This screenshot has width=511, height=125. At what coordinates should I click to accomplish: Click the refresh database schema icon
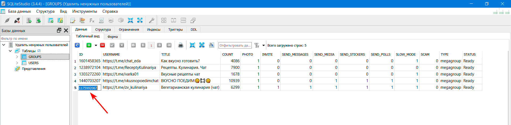click(x=39, y=20)
